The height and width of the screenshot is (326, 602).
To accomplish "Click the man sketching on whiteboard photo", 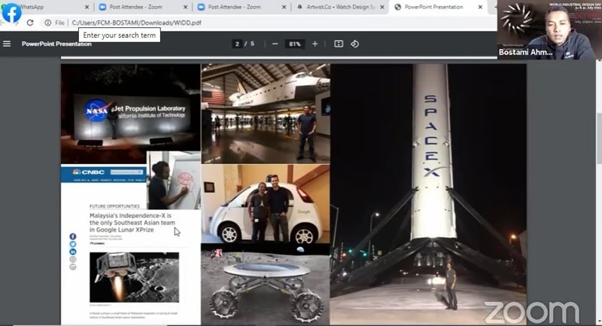I will [x=174, y=181].
